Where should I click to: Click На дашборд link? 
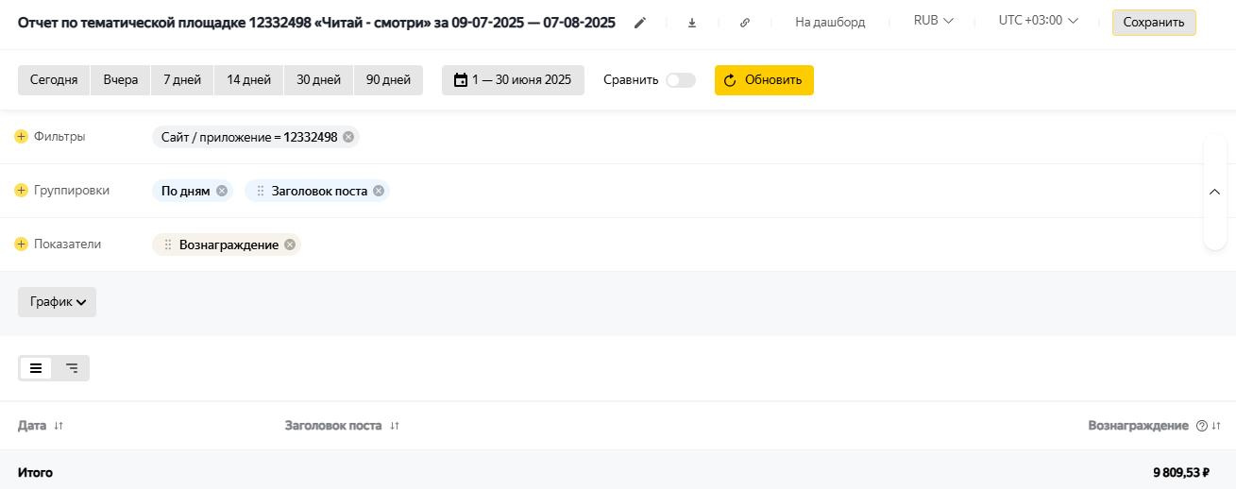pyautogui.click(x=830, y=22)
